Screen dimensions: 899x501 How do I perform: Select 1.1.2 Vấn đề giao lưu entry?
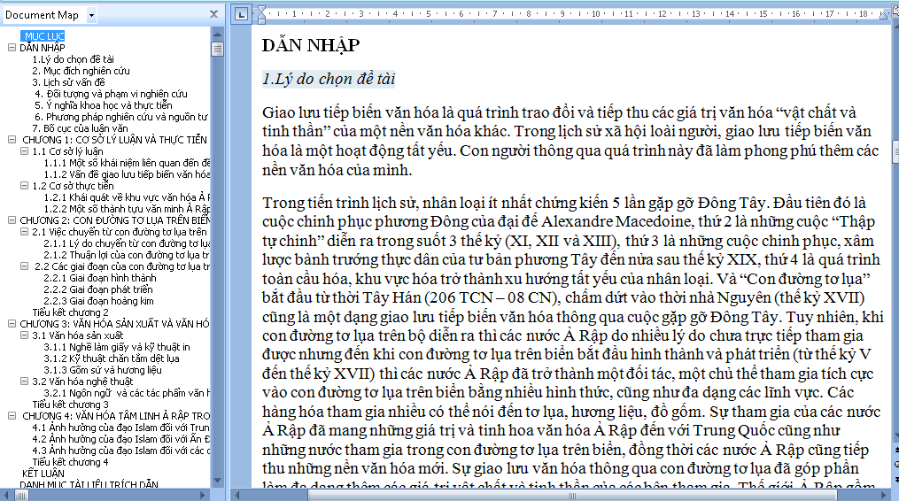coord(127,174)
